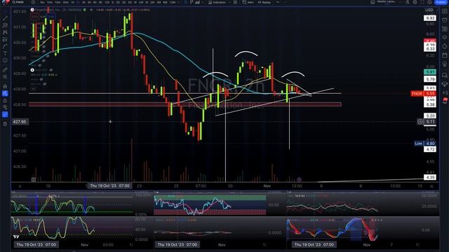Viewport: 449px width, 252px height.
Task: Click the sell price button 5.53
Action: coord(34,17)
